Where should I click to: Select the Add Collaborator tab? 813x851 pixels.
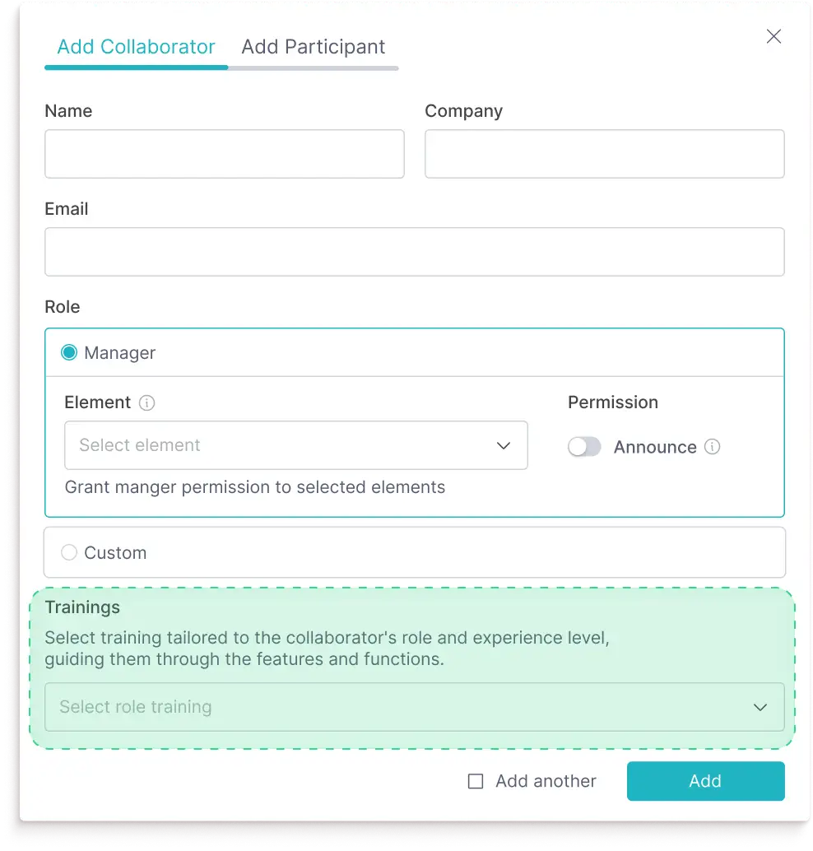coord(137,47)
